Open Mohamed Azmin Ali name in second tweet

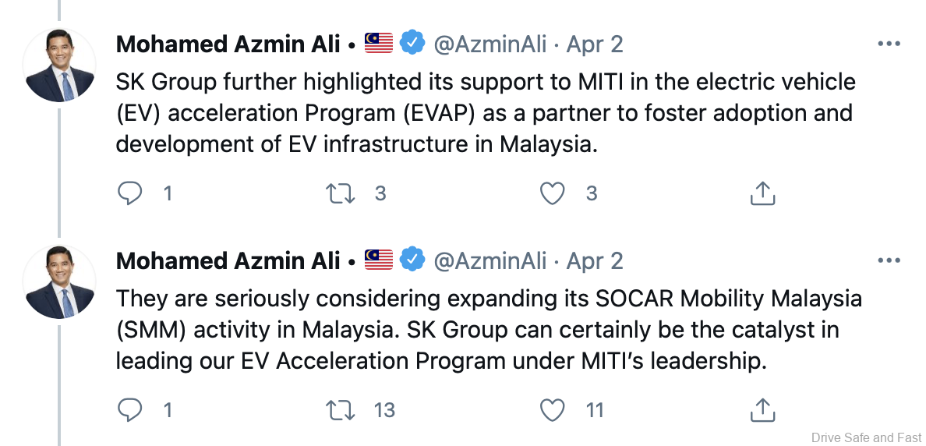click(x=228, y=260)
